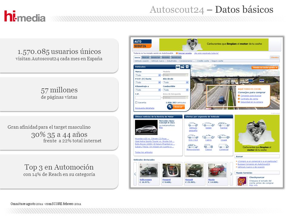This screenshot has height=218, width=291.
Task: Open the Kilometraje a dropdown
Action: tap(148, 90)
